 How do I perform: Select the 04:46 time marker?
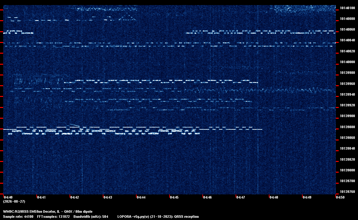tap(207, 197)
